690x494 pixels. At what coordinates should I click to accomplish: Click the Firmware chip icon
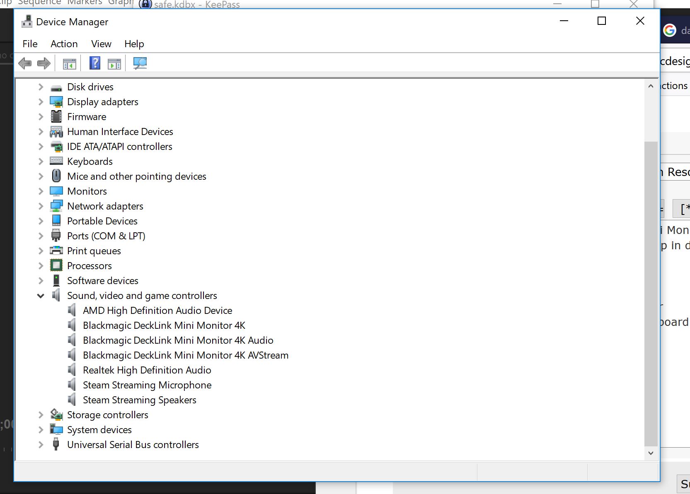point(56,117)
